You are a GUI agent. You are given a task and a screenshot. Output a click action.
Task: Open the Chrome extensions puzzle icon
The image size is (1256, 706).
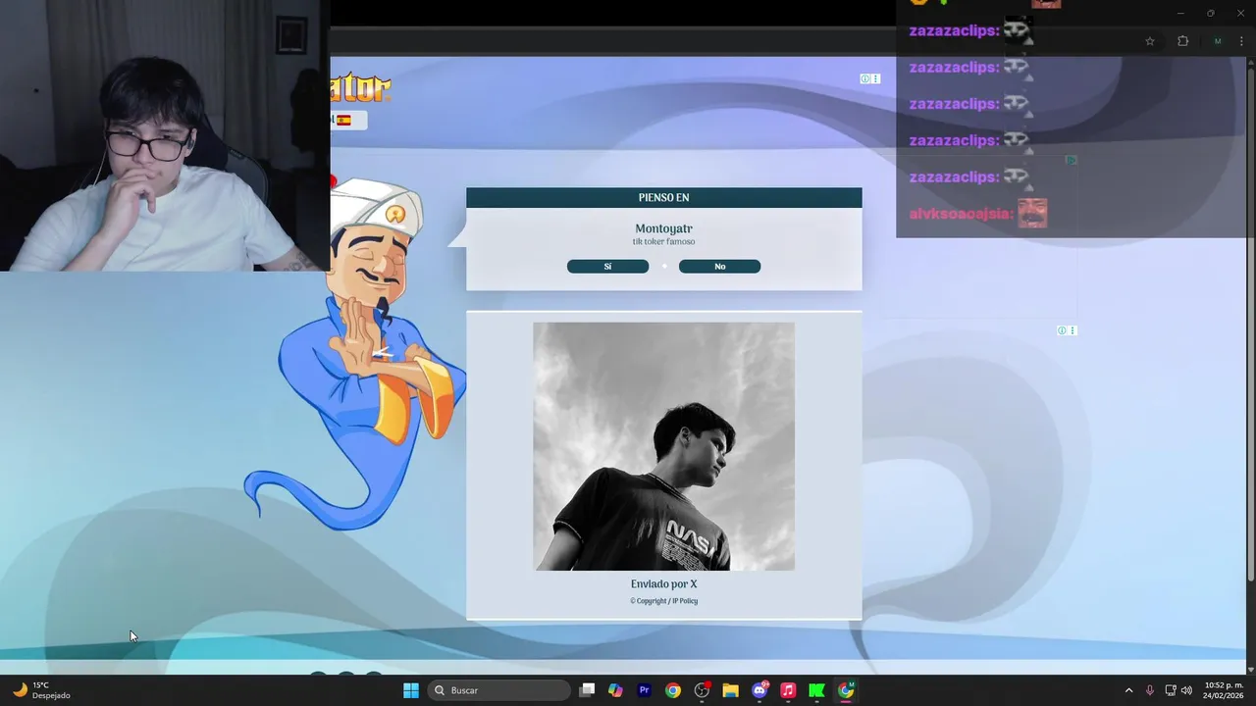(x=1182, y=41)
